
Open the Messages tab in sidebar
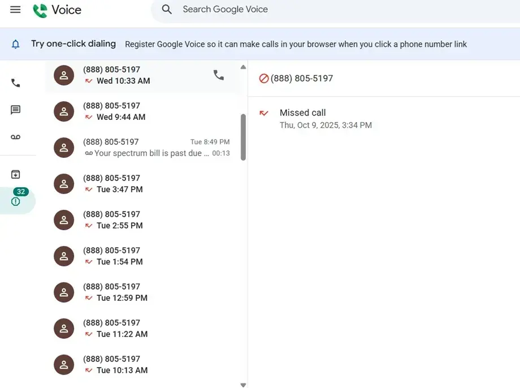(x=16, y=110)
